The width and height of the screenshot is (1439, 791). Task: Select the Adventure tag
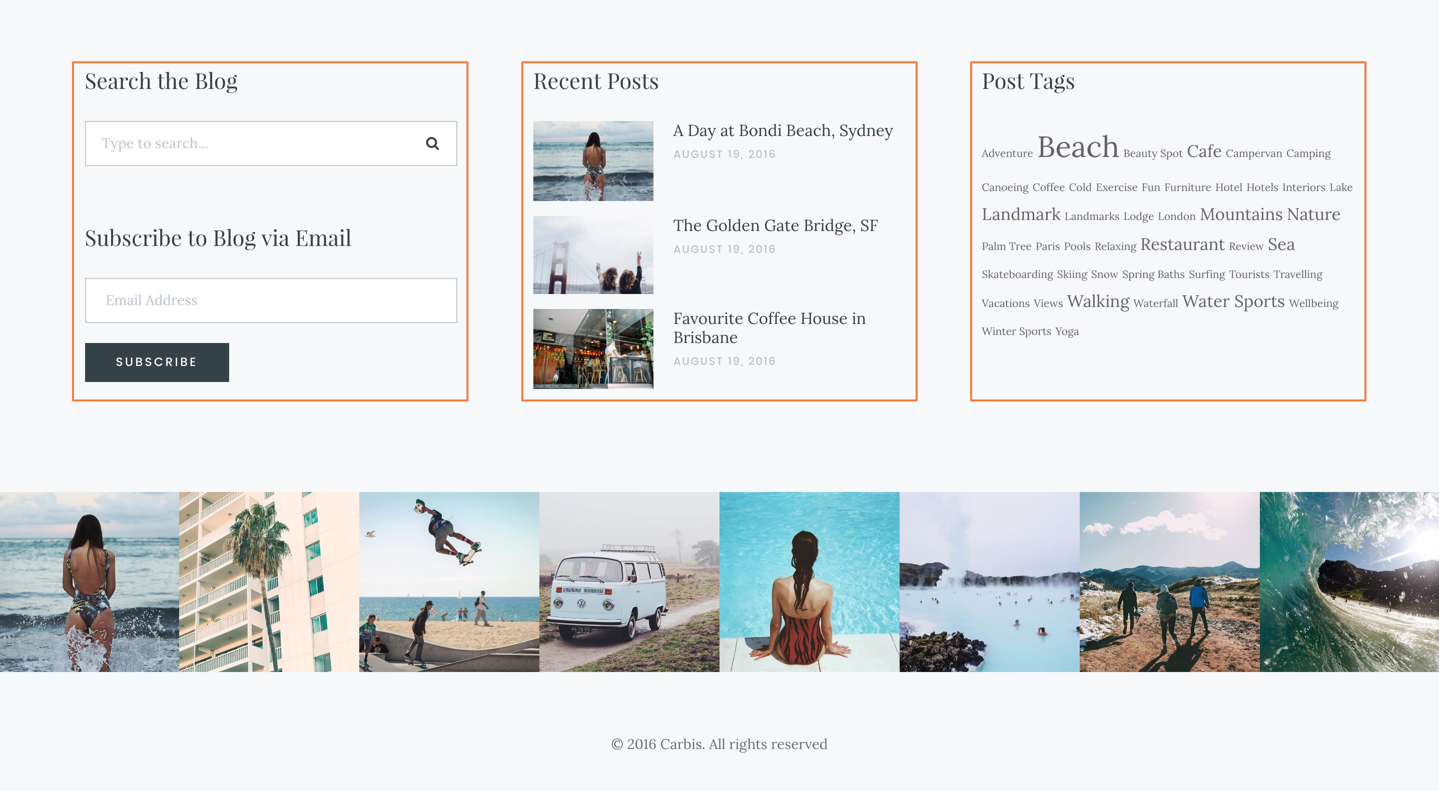[1007, 153]
